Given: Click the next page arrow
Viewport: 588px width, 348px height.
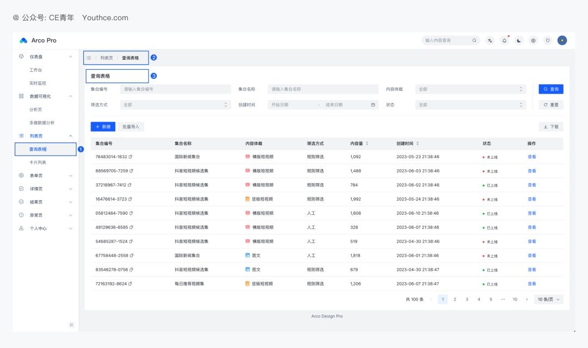Looking at the screenshot, I should pos(527,299).
